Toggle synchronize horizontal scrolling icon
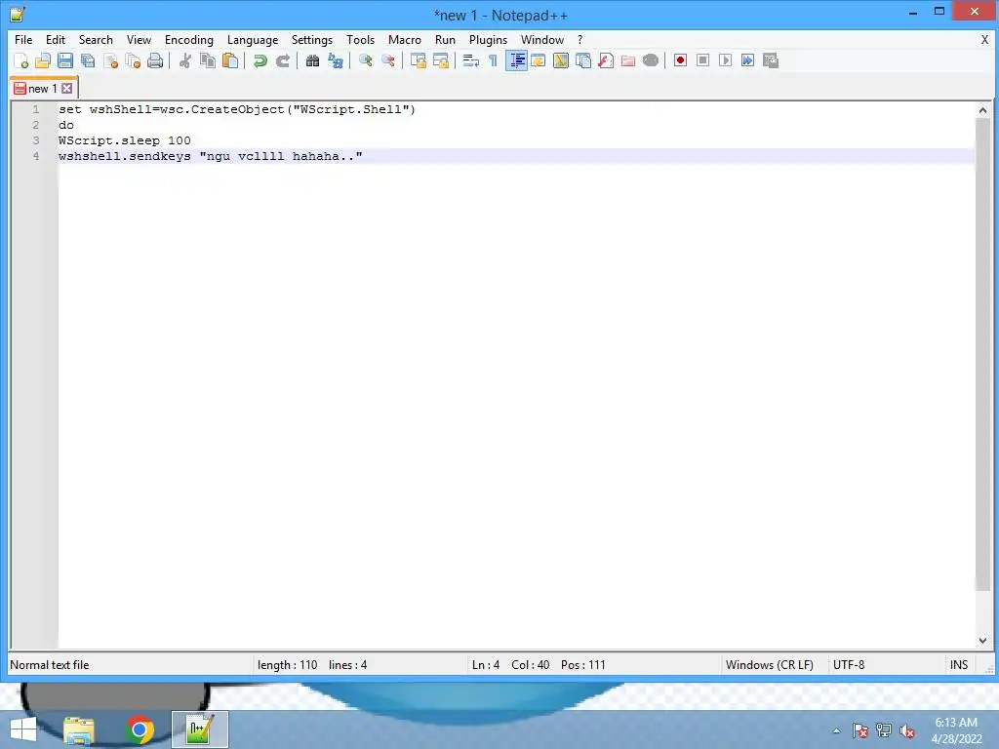 point(440,60)
